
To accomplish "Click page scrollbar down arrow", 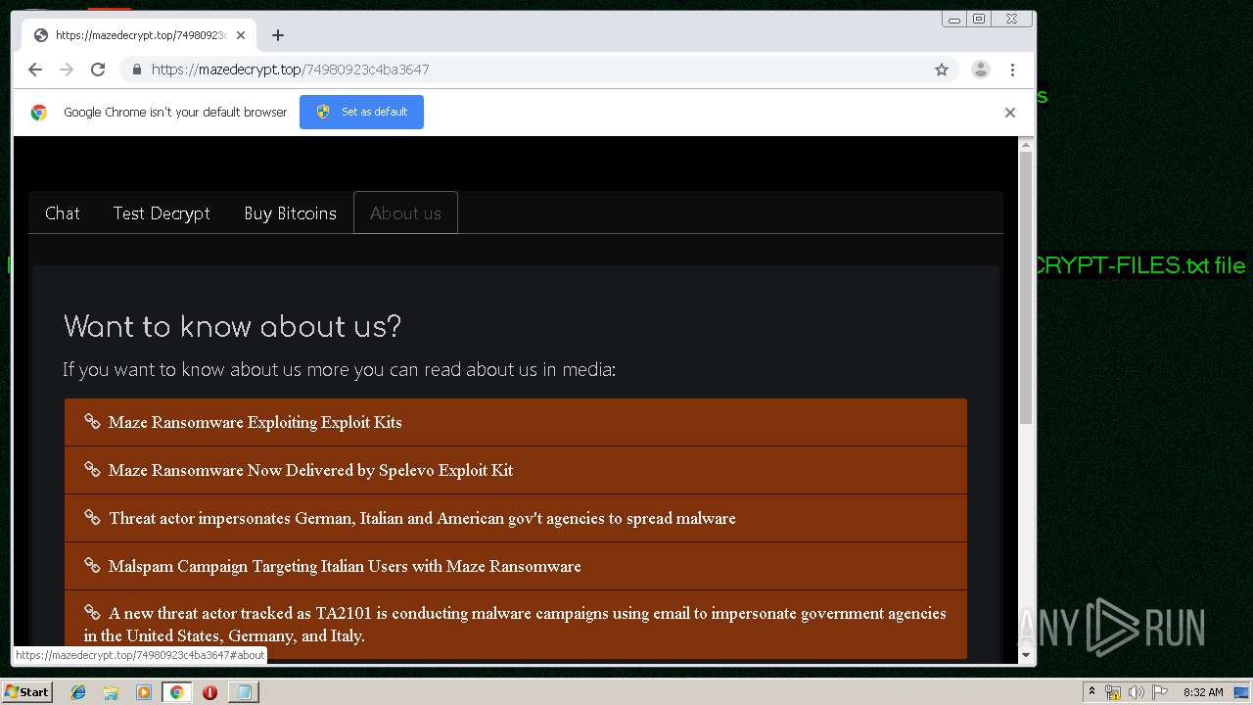I will 1026,655.
